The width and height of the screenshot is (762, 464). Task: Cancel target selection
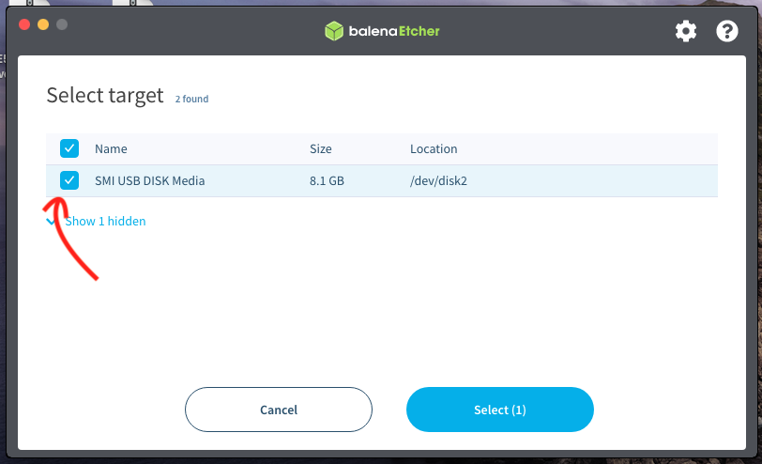pos(279,410)
